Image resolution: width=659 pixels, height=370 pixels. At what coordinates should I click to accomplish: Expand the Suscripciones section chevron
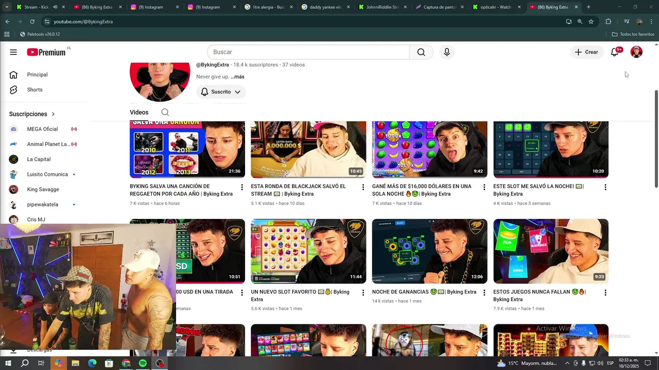coord(53,114)
